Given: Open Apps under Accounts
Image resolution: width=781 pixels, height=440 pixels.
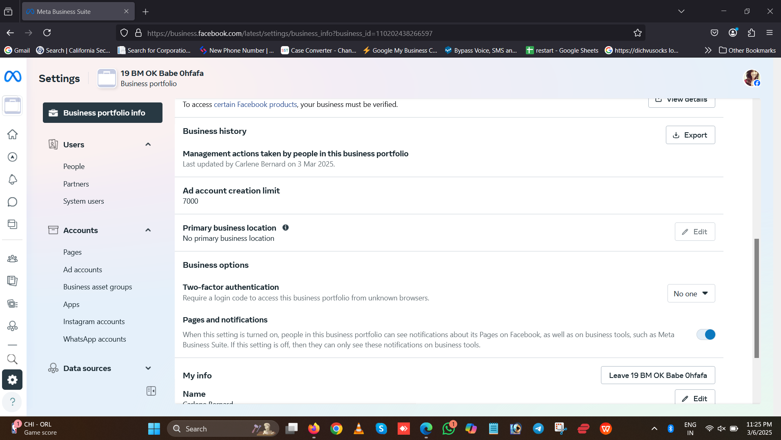Looking at the screenshot, I should pos(71,304).
